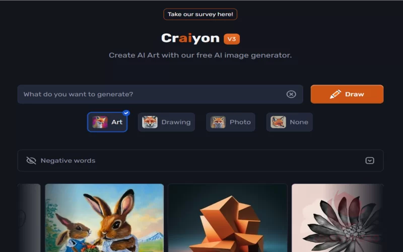Clear the prompt with the X icon
Viewport: 403px width, 252px height.
click(x=291, y=94)
